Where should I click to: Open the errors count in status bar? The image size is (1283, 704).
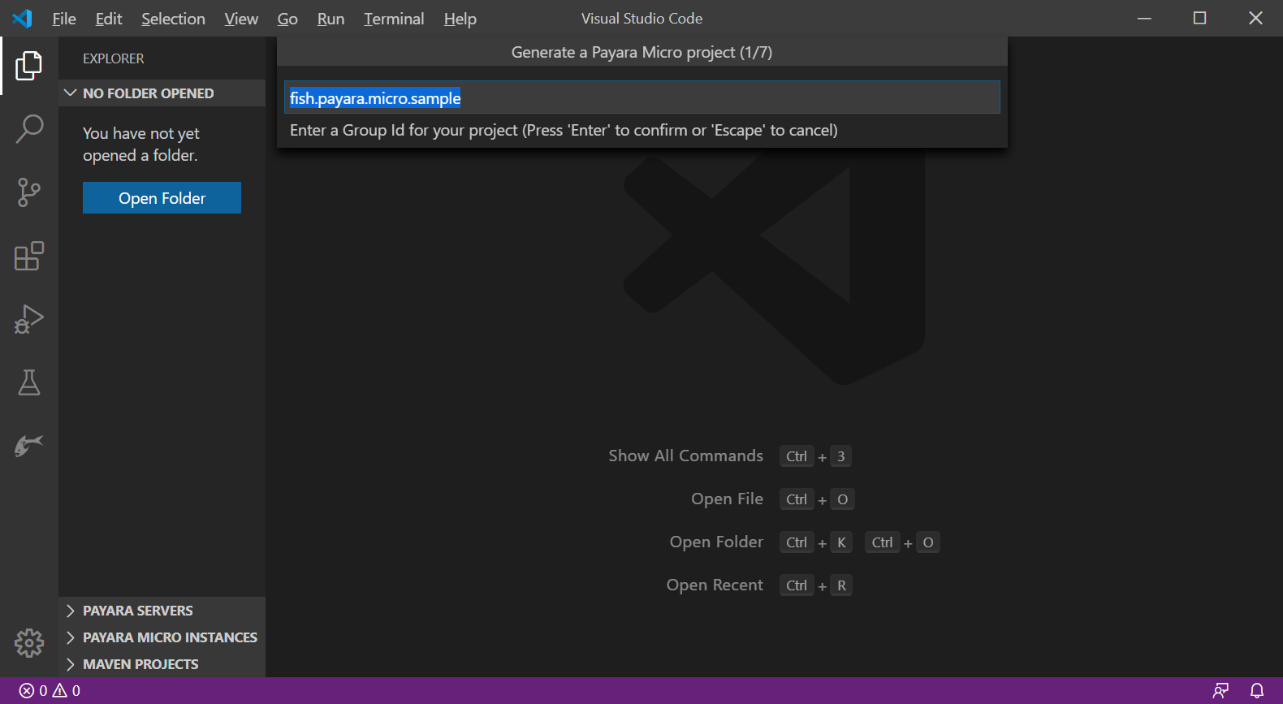pos(33,691)
